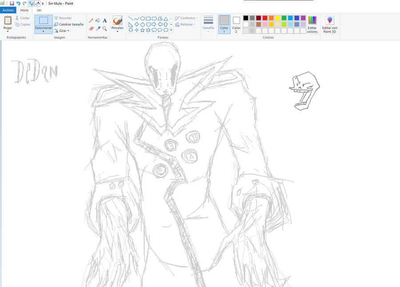400x287 pixels.
Task: Pick the purple color swatch
Action: (303, 18)
